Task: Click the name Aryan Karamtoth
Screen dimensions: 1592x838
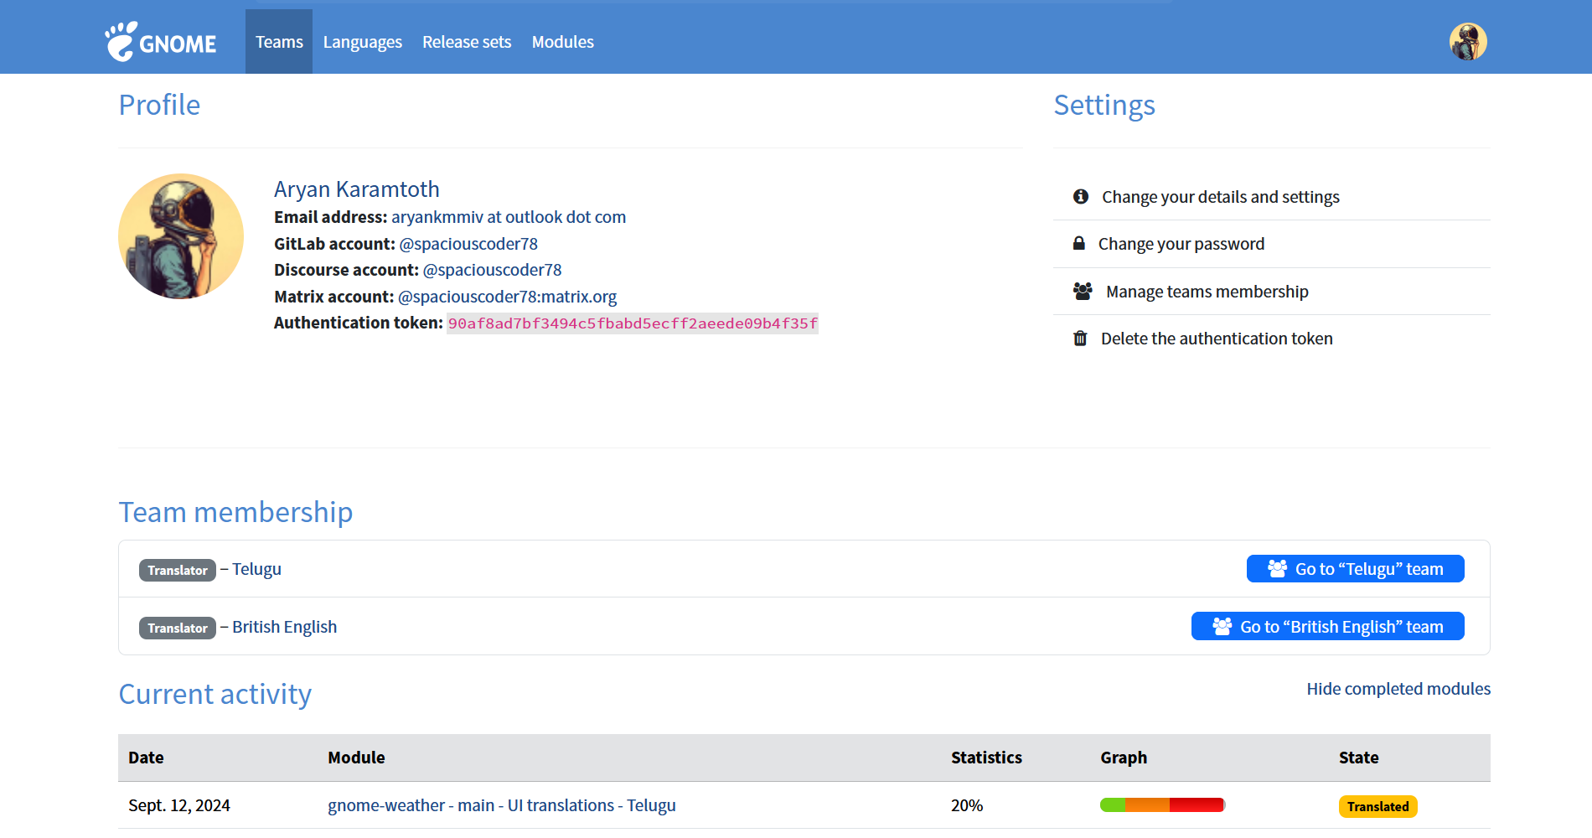Action: point(357,189)
